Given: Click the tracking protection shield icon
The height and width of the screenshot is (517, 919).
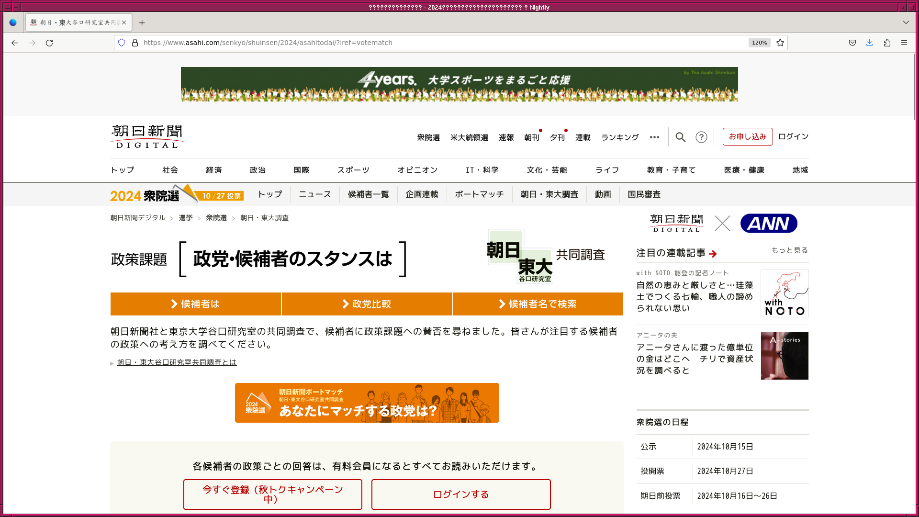Looking at the screenshot, I should coord(122,43).
